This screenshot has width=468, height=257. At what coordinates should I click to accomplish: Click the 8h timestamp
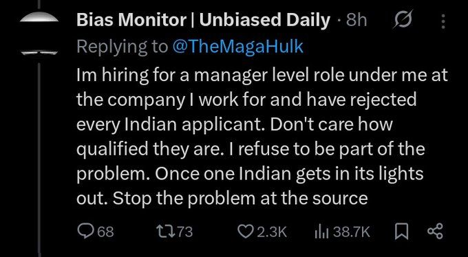[356, 21]
